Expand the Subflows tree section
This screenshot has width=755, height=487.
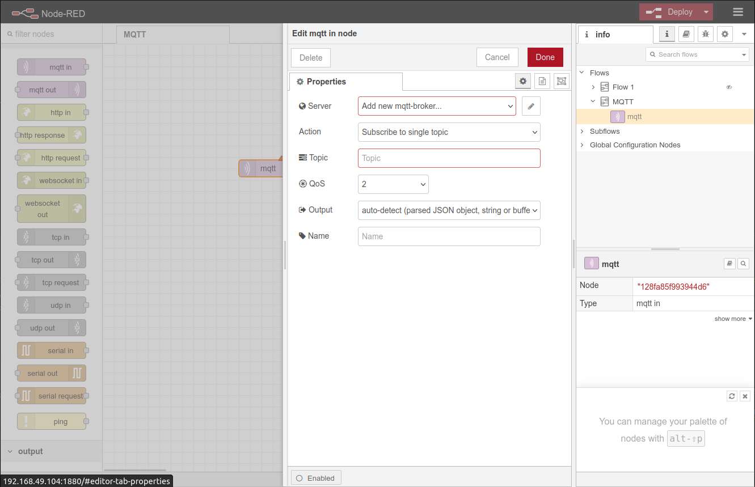582,132
